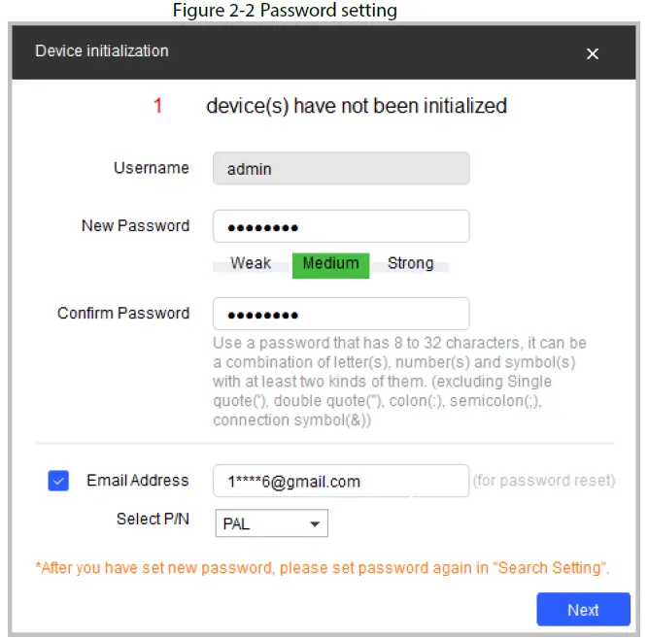This screenshot has width=648, height=638.
Task: Close the Device initialization dialog
Action: point(593,53)
